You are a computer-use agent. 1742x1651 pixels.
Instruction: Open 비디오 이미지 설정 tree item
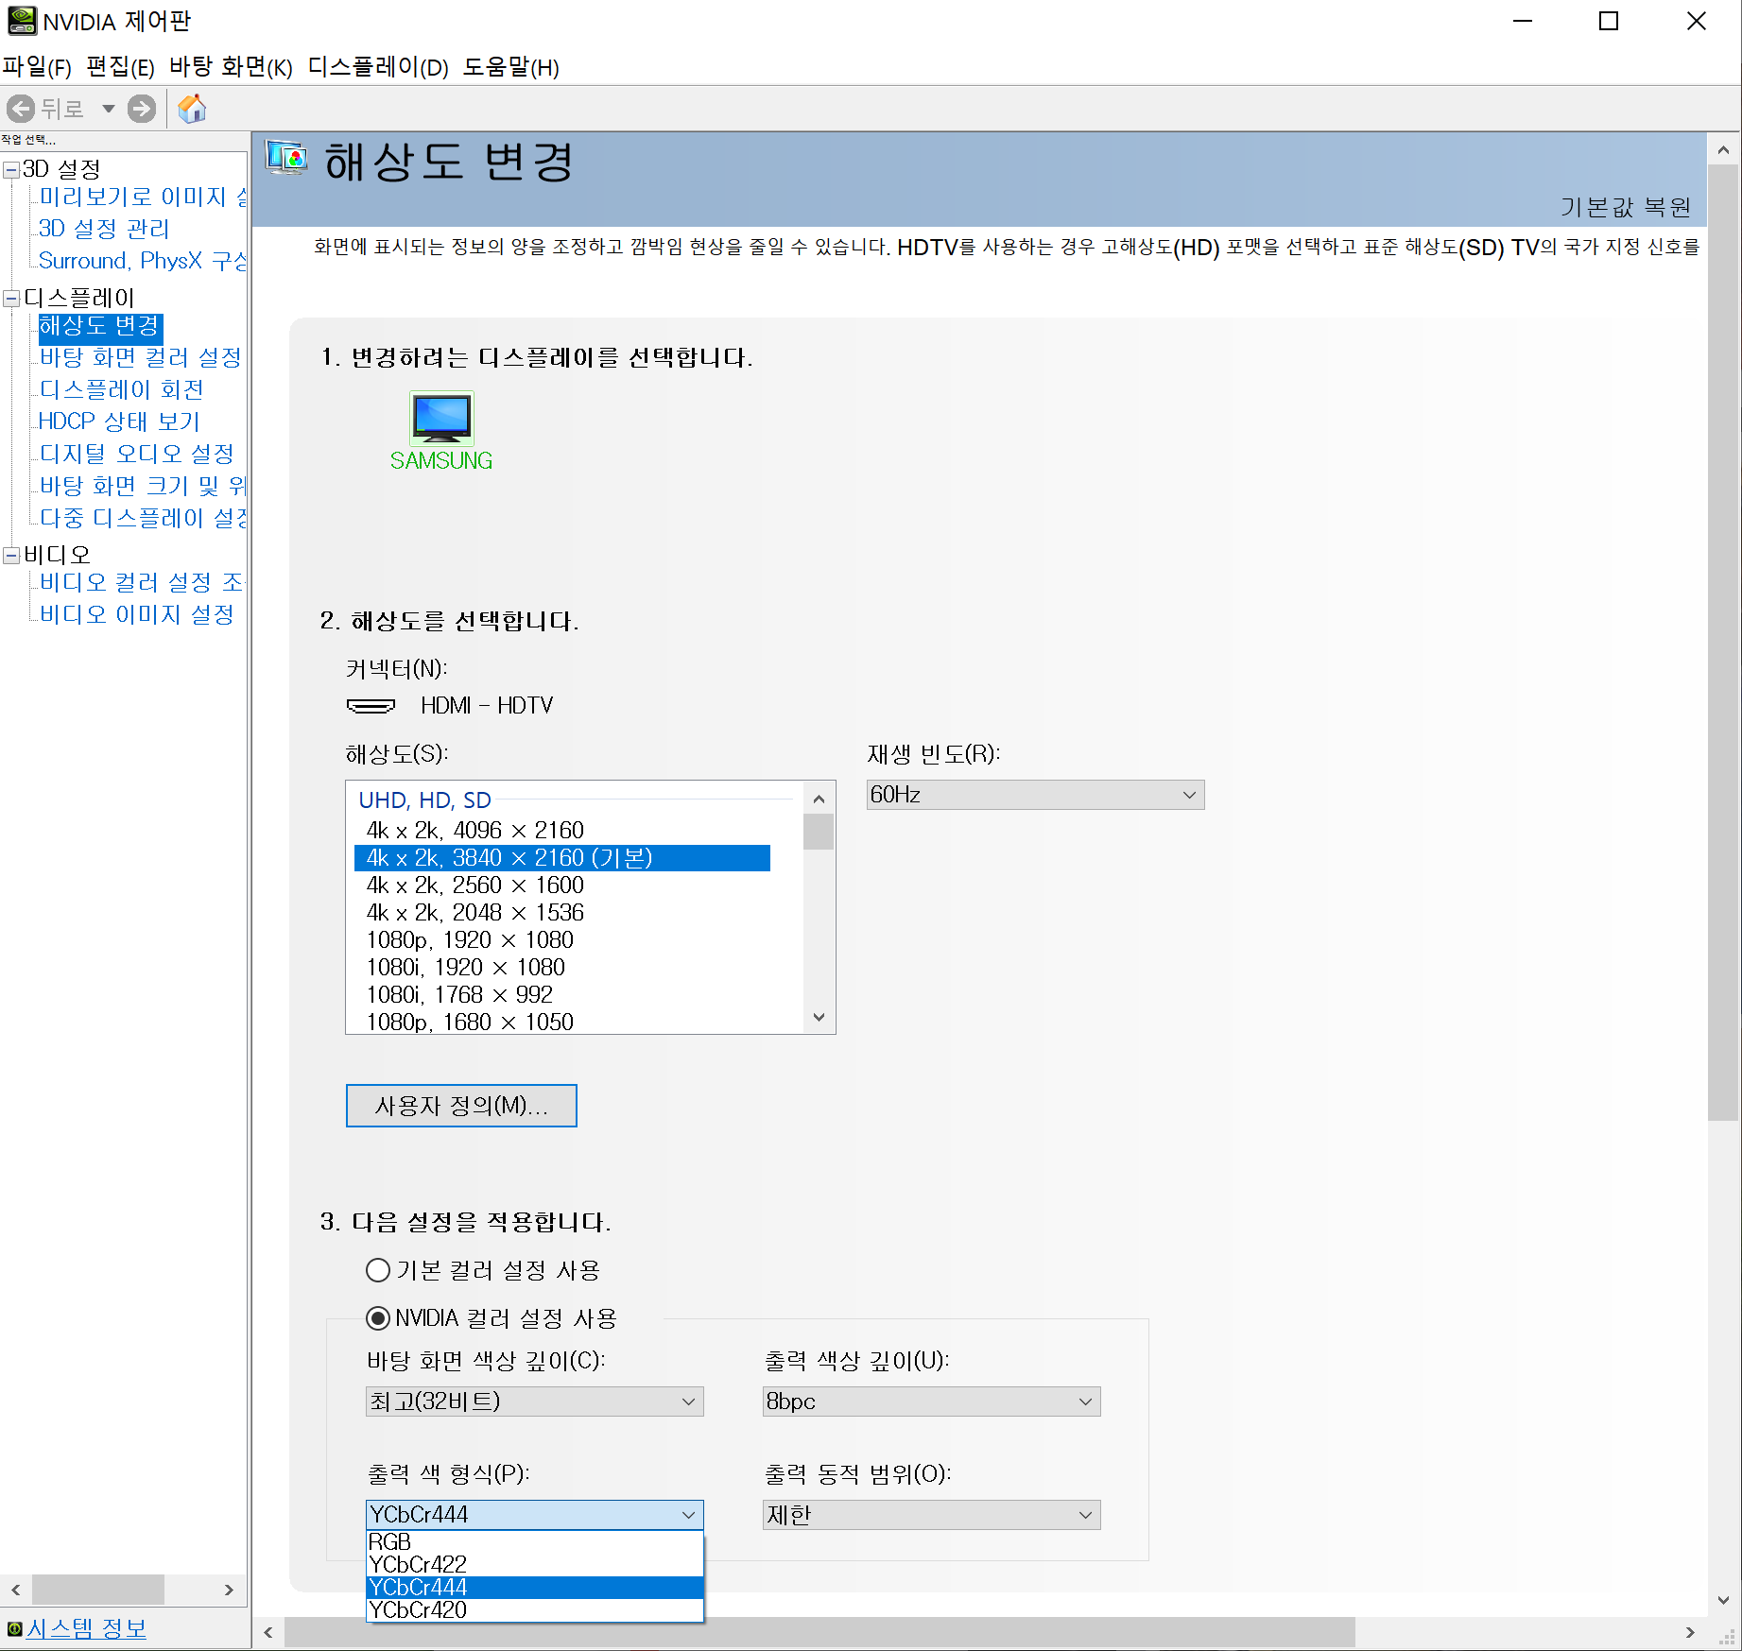point(136,614)
